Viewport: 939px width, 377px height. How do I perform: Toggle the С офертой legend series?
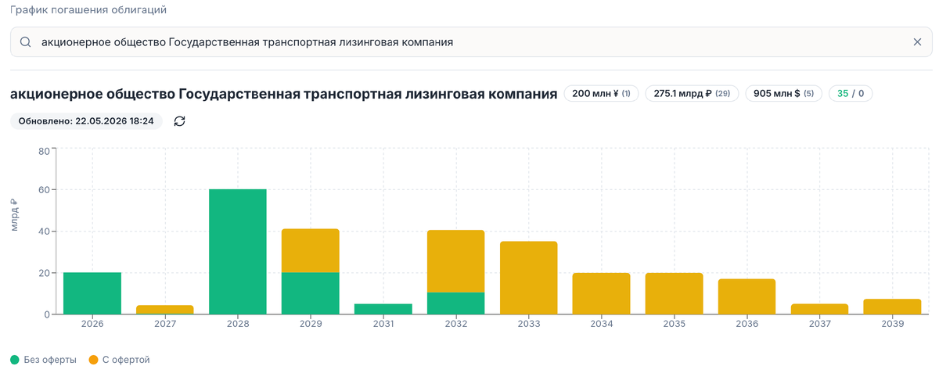119,360
